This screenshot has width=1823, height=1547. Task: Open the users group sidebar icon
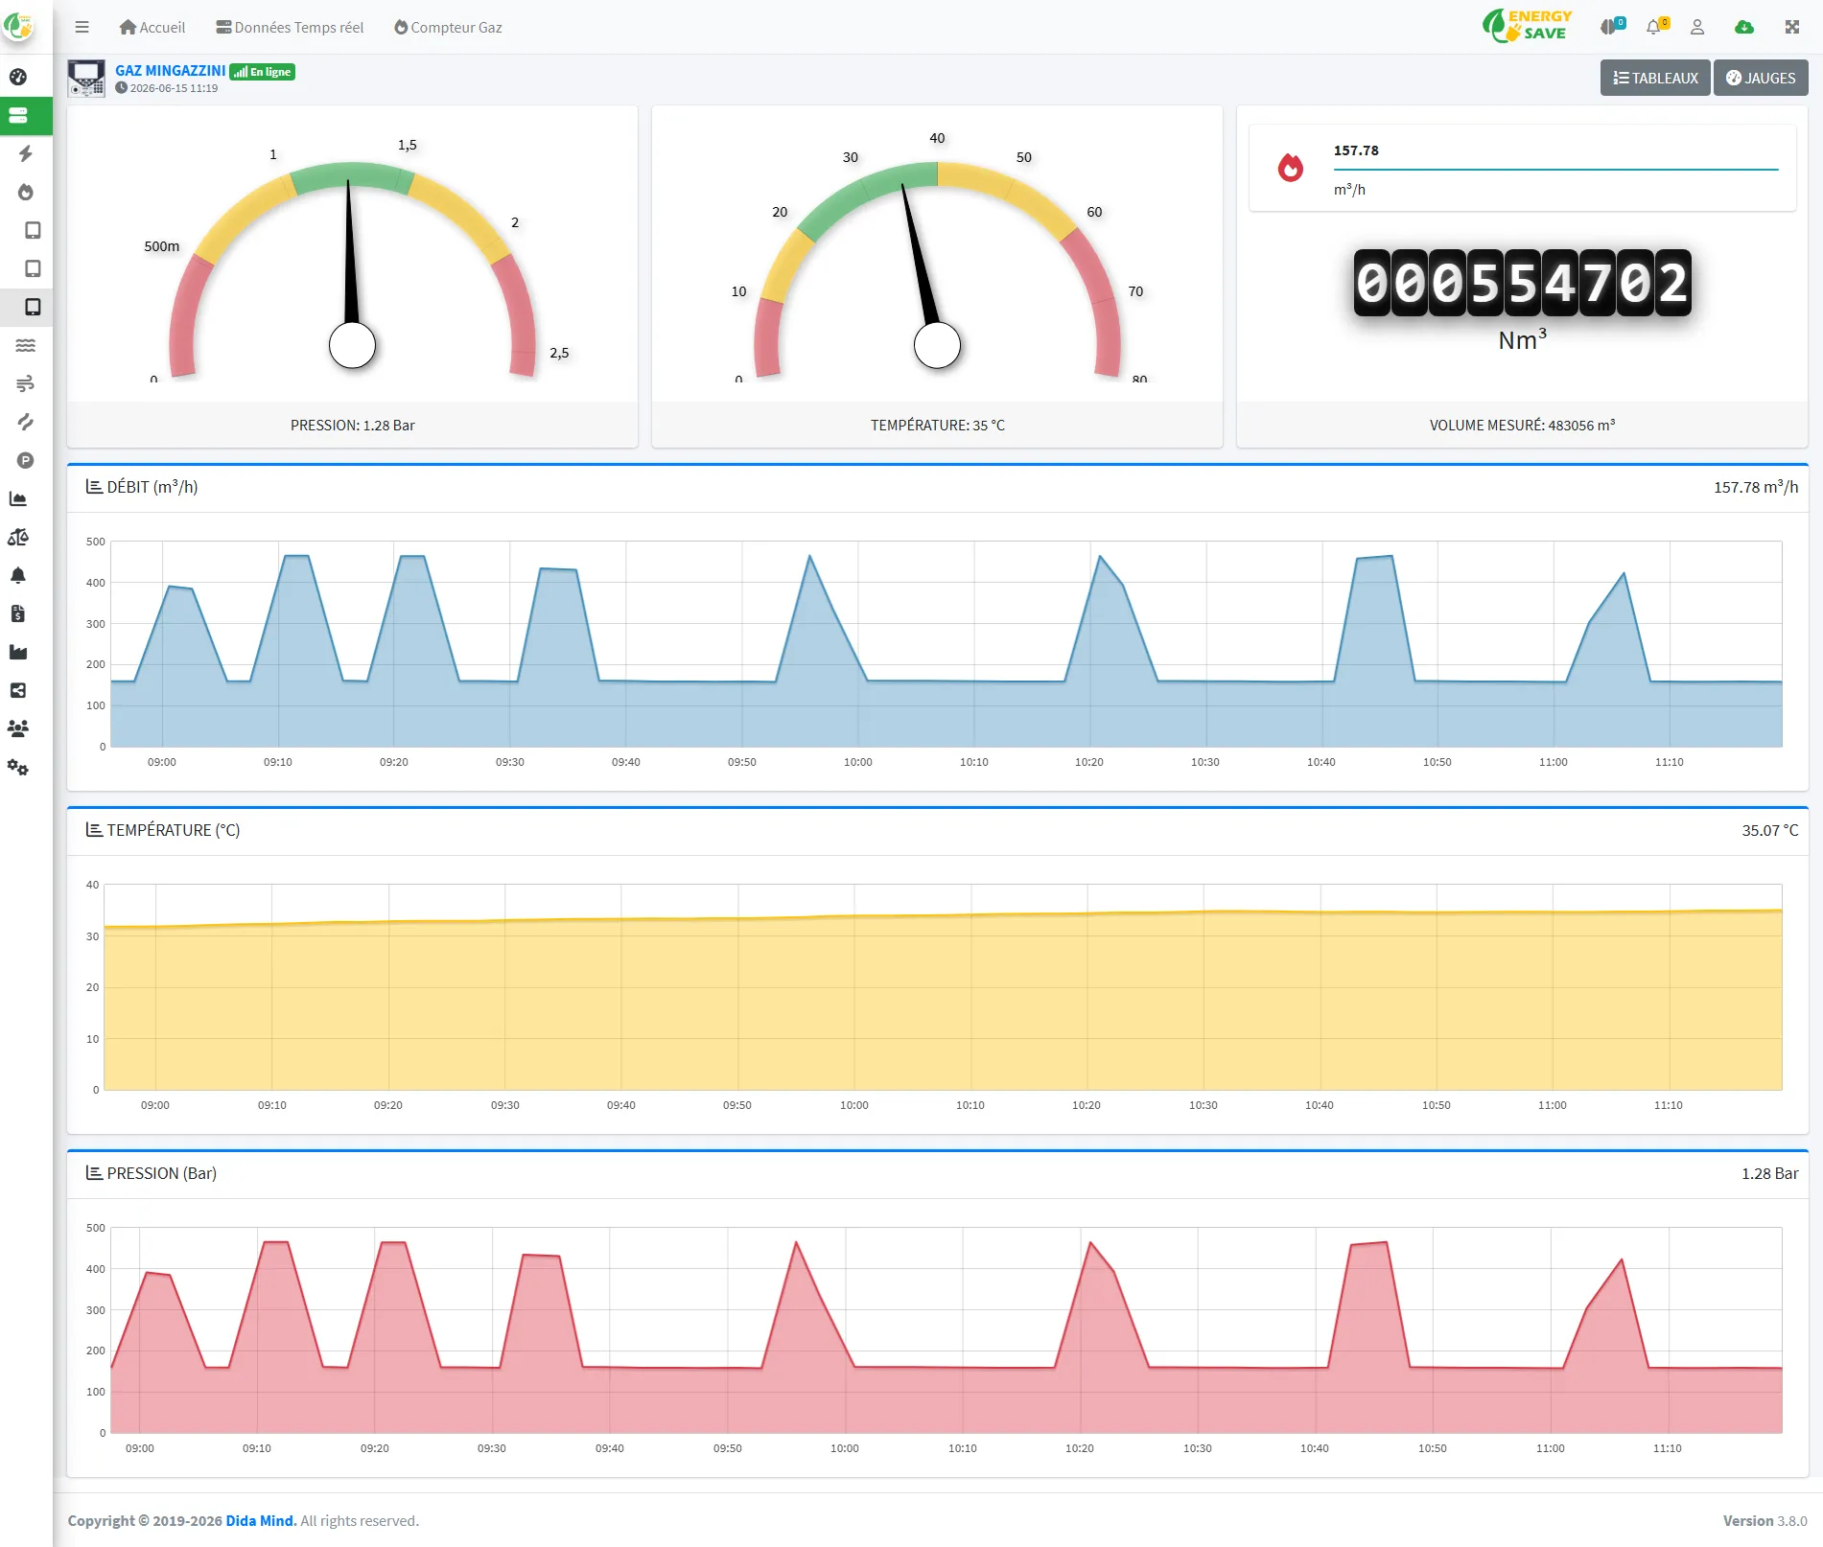tap(18, 728)
